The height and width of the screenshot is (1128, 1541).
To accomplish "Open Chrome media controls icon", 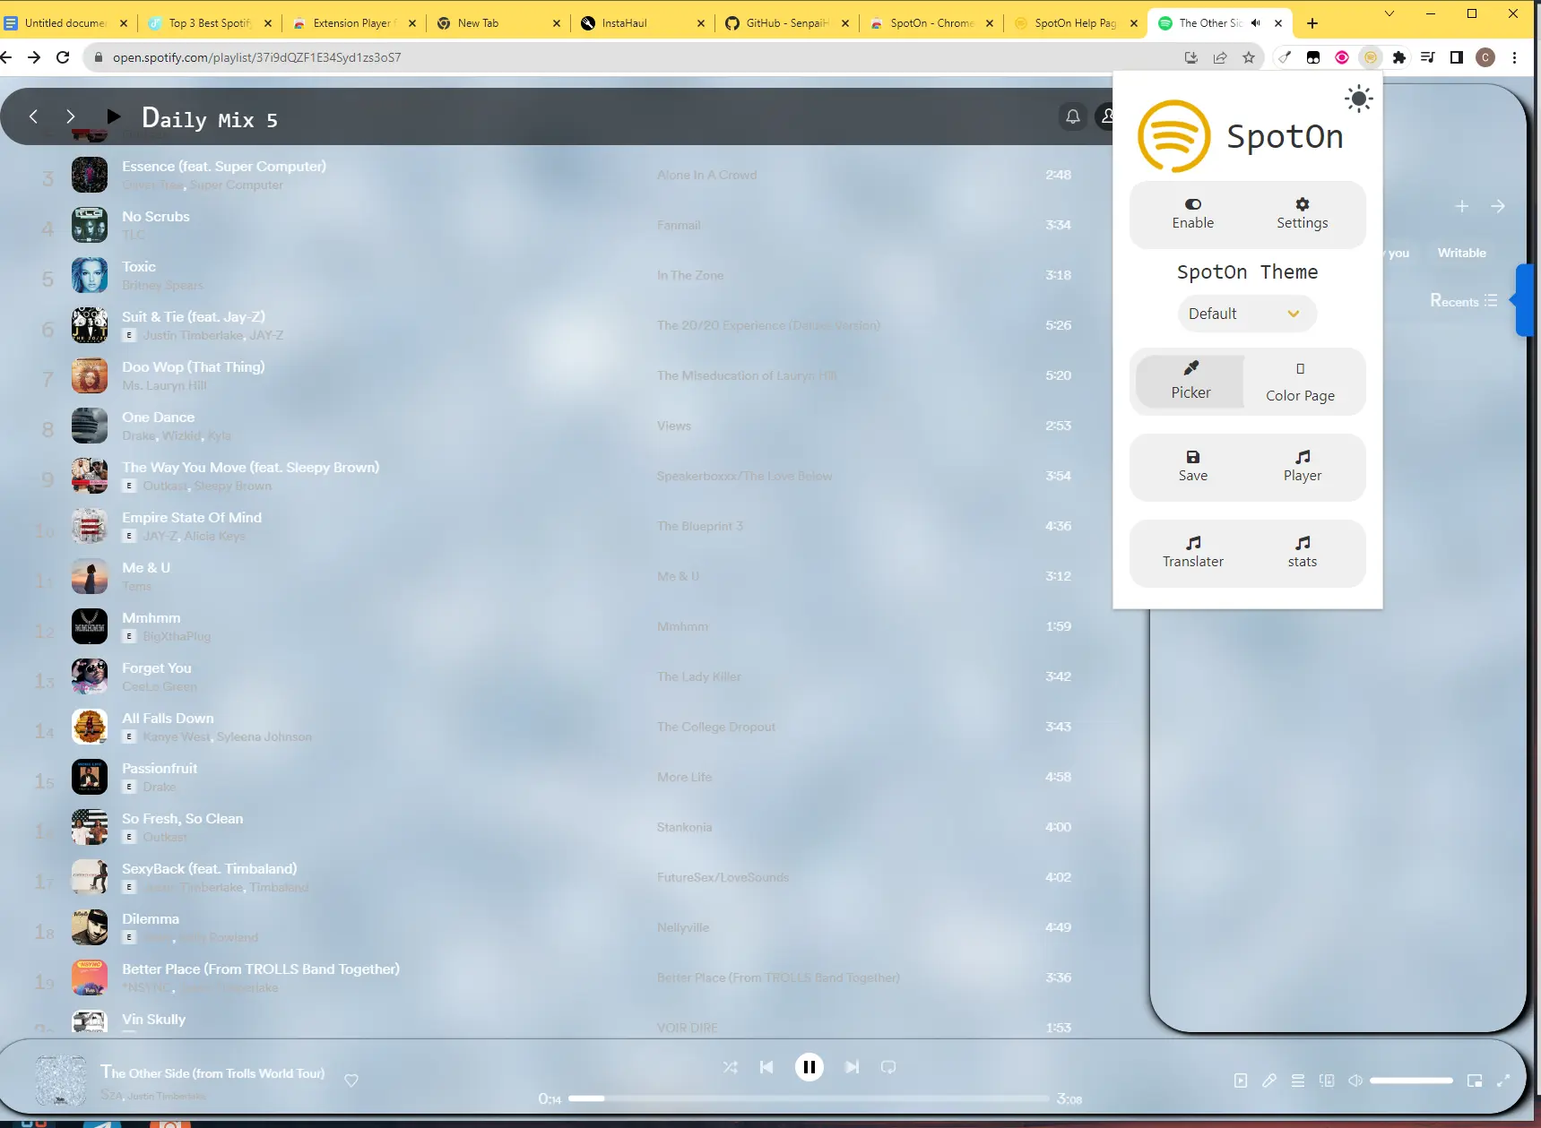I will click(1427, 57).
